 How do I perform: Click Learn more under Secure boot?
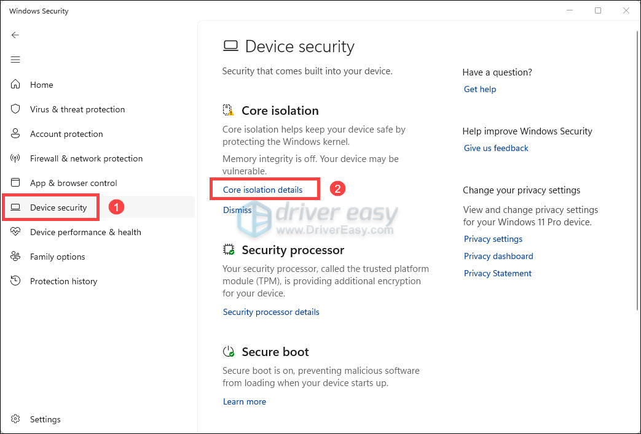click(x=245, y=401)
